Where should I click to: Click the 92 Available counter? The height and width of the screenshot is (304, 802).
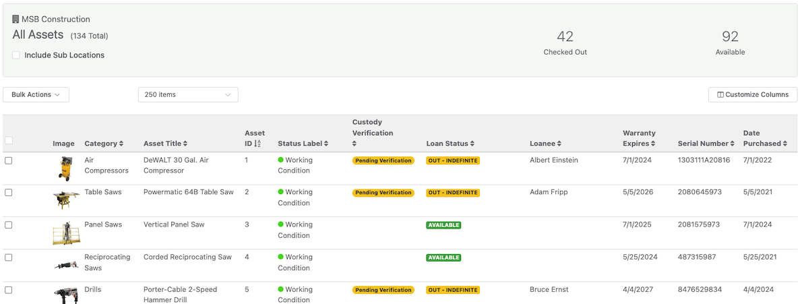coord(730,42)
